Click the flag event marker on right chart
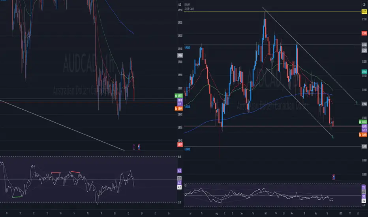 pos(334,177)
